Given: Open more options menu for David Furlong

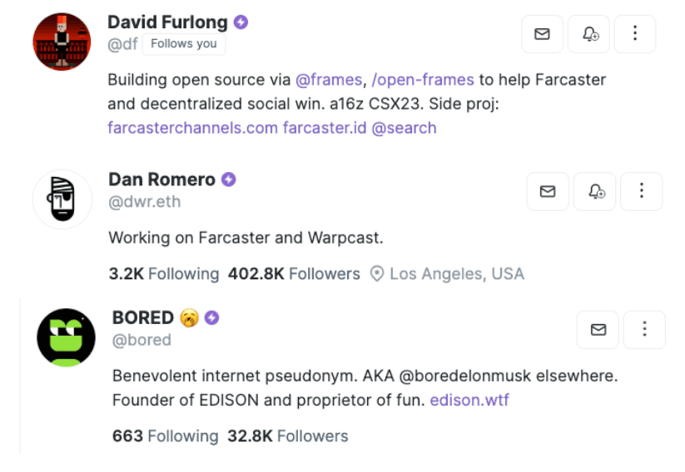Looking at the screenshot, I should 635,34.
